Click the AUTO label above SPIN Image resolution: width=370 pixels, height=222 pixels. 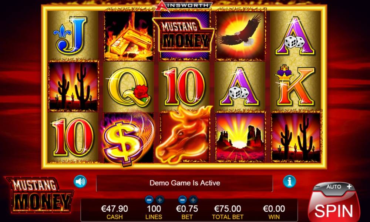tap(334, 186)
